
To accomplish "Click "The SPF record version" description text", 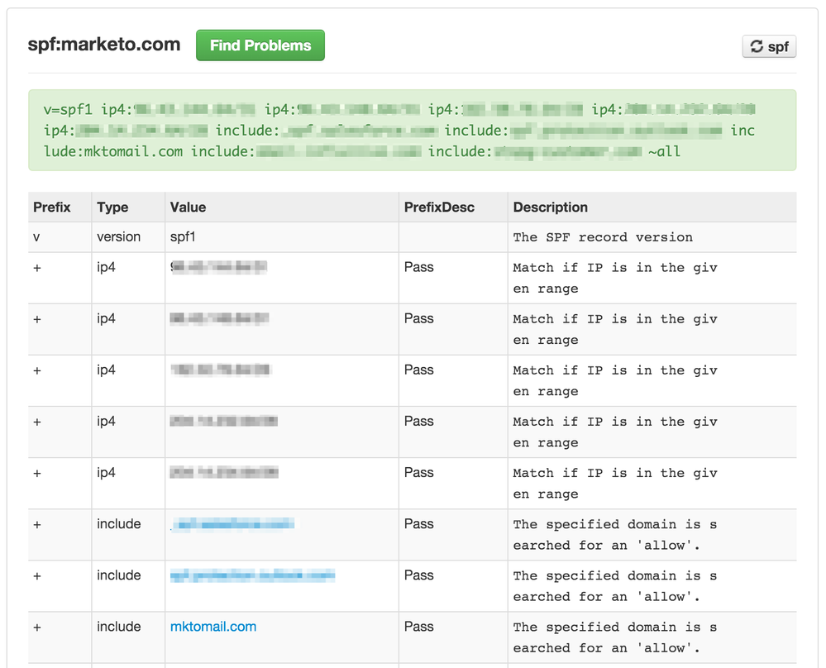I will 603,237.
